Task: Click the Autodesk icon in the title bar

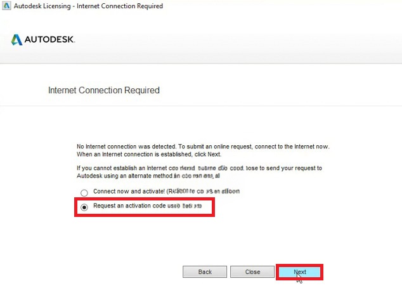Action: pos(6,6)
